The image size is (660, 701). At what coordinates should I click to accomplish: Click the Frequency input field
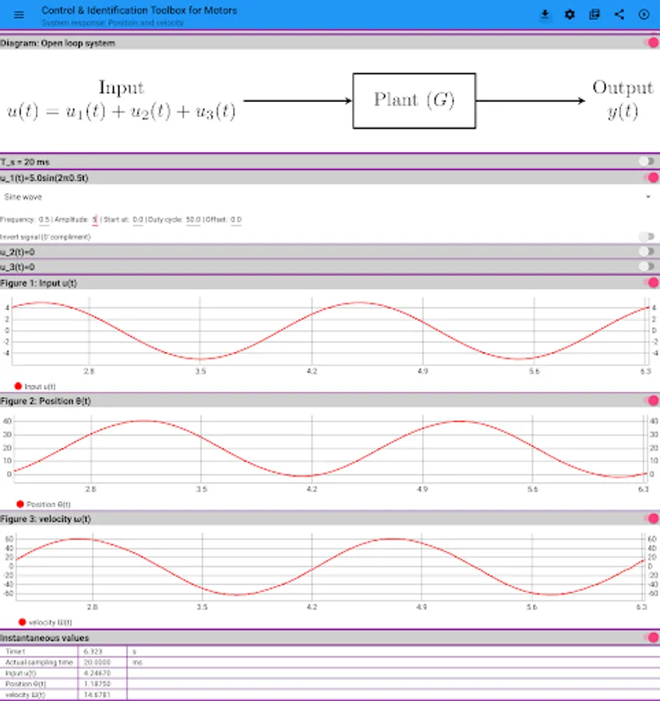pyautogui.click(x=44, y=220)
